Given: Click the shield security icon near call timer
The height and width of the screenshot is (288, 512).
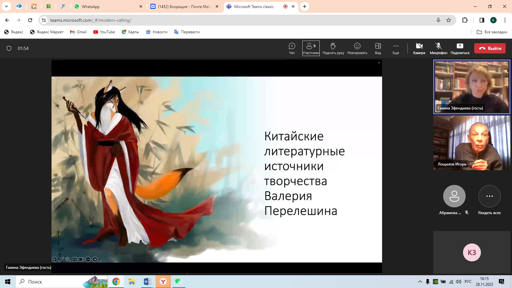Looking at the screenshot, I should (x=9, y=48).
